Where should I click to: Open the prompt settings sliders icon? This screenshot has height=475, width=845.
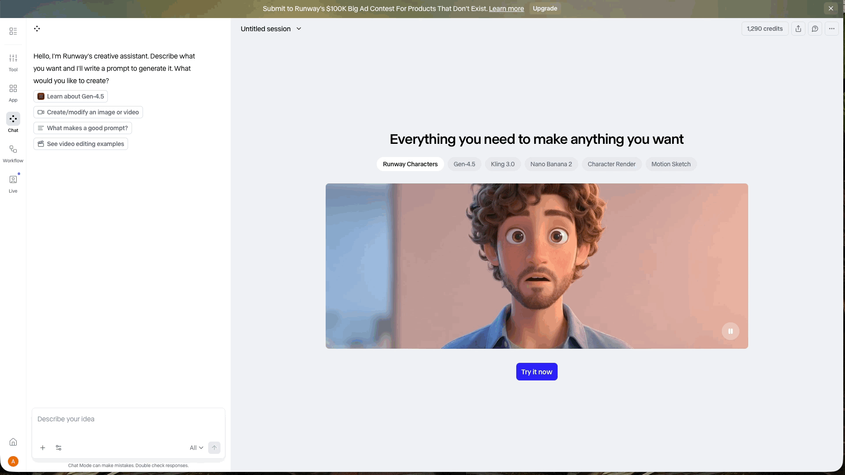click(59, 448)
